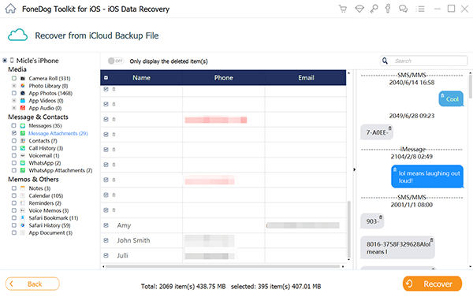Open the feedback chat bubble icon
This screenshot has width=473, height=297.
pos(403,9)
